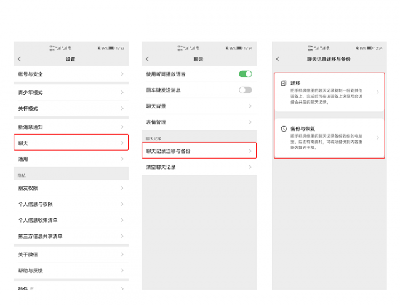This screenshot has height=305, width=400.
Task: Select 清空聊天记录 option
Action: 199,167
